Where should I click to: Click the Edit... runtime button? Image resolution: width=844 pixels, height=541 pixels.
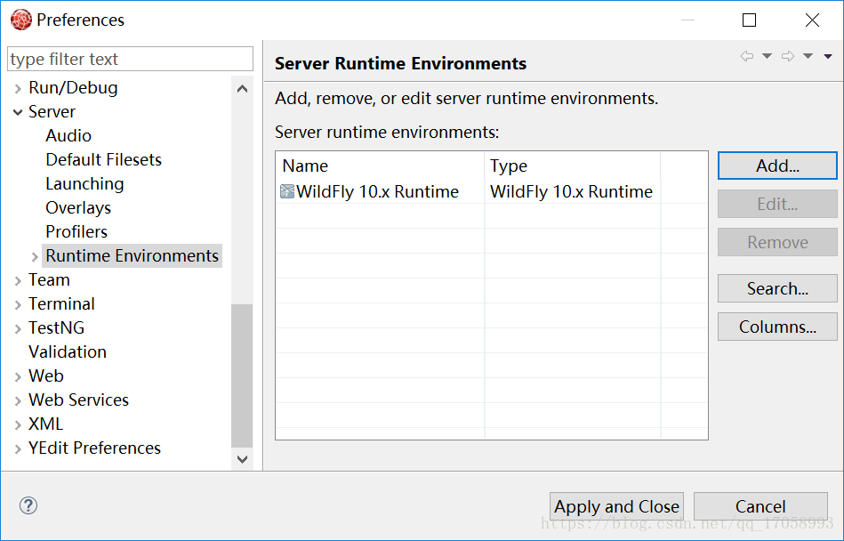[x=777, y=204]
